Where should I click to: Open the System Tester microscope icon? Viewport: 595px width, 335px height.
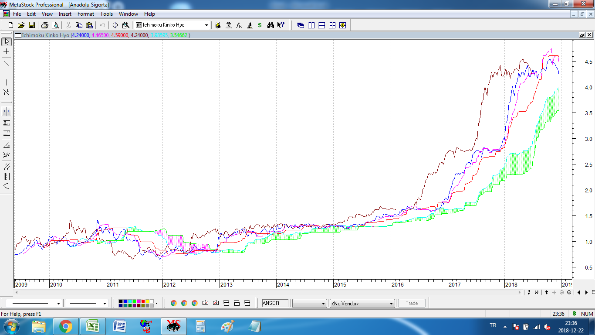250,25
